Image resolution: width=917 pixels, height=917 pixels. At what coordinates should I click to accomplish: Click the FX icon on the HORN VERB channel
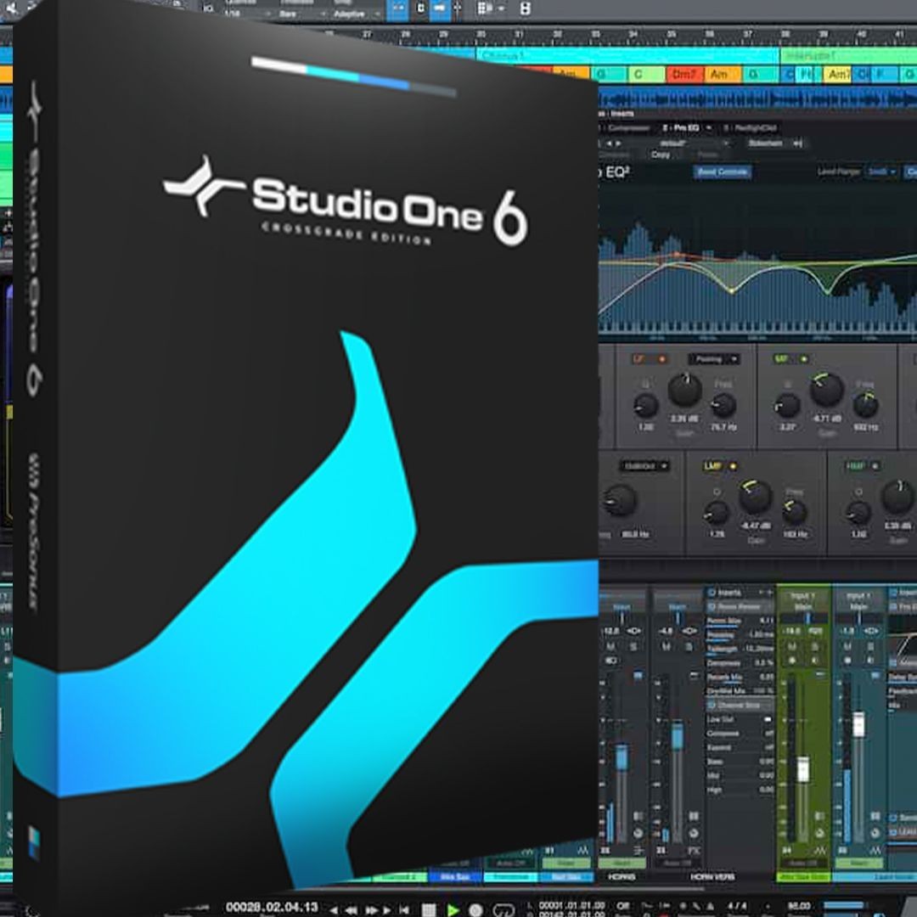693,850
